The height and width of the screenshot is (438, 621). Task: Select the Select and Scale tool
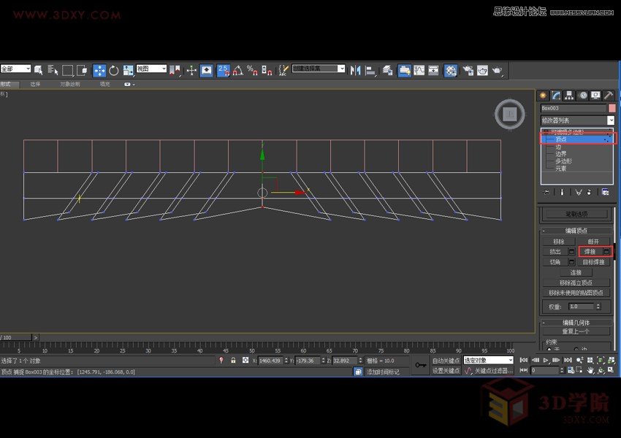(x=129, y=70)
